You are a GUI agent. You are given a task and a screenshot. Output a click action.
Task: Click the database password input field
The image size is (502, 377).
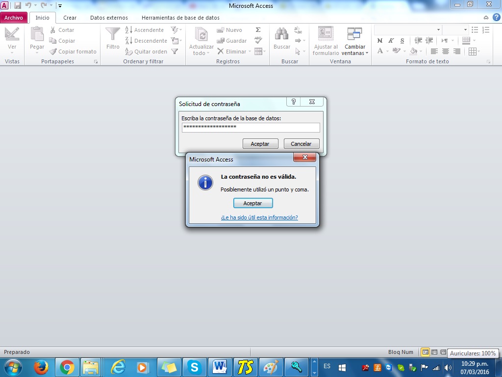point(251,127)
